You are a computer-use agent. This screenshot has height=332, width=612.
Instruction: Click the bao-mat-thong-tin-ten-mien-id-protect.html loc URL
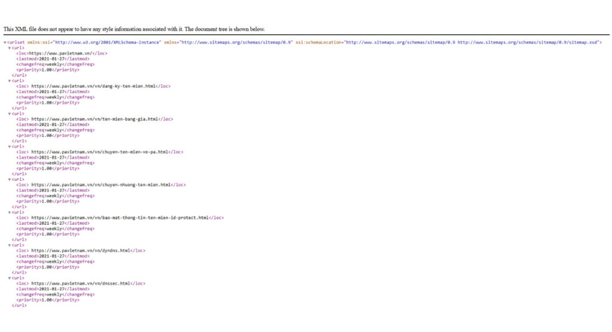point(120,218)
